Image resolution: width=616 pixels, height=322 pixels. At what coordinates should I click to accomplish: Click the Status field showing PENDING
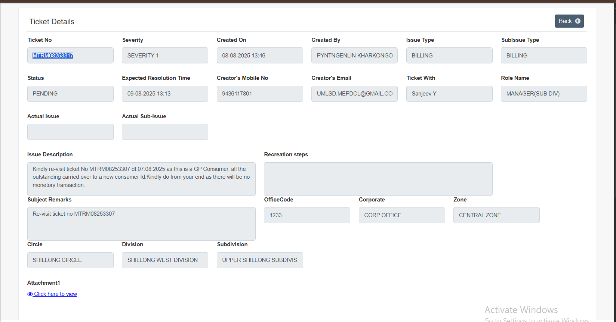point(70,94)
